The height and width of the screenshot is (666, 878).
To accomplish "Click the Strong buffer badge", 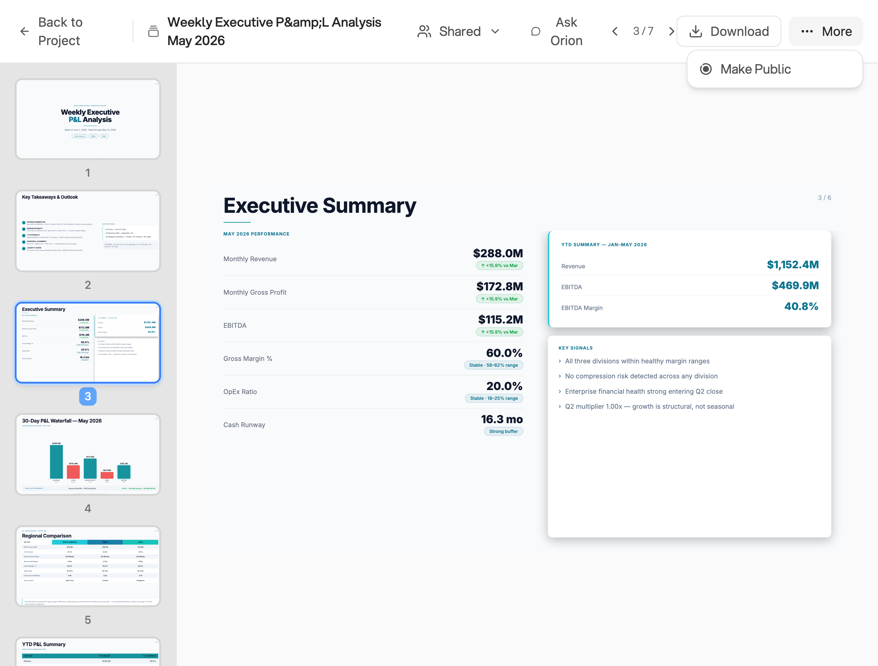I will [503, 431].
